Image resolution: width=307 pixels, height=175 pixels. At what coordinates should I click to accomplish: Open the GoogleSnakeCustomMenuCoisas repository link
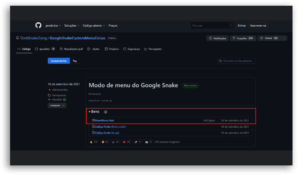pos(77,38)
